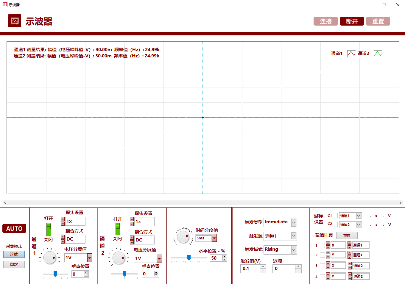Select 单次 acquisition mode

coord(14,264)
